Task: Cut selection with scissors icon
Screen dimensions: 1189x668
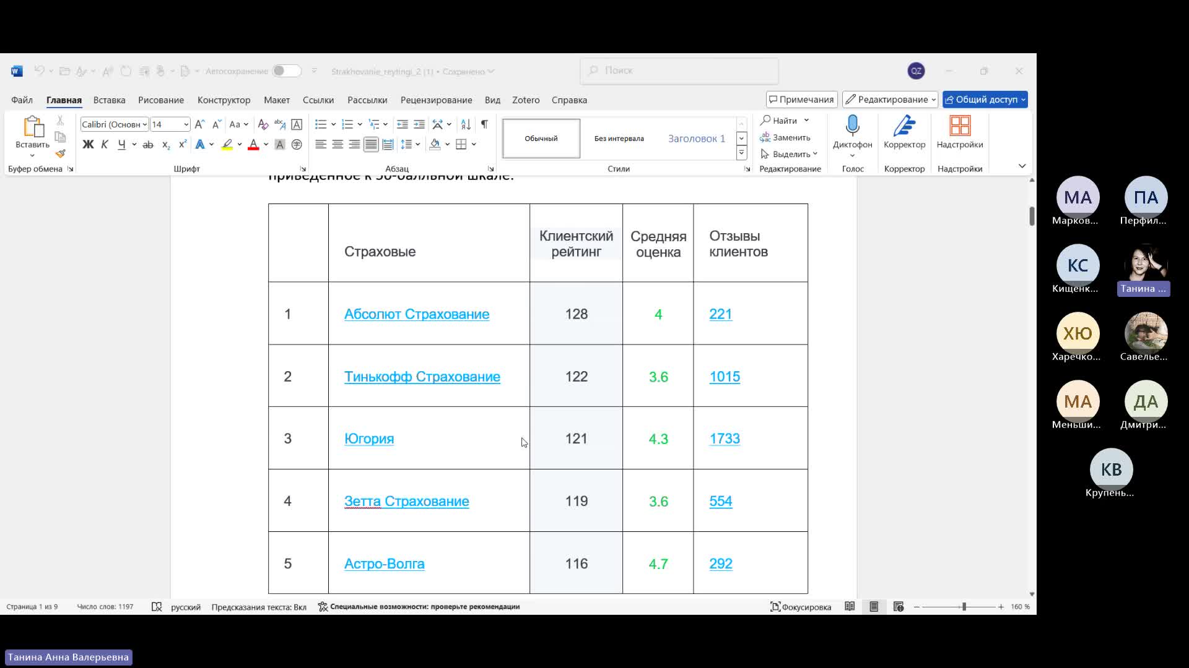Action: [x=60, y=121]
